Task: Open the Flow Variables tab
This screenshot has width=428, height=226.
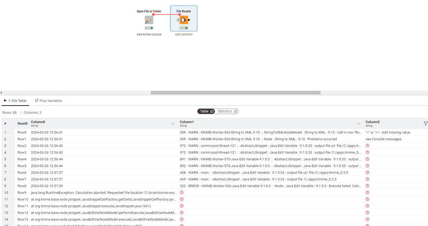Action: [48, 101]
